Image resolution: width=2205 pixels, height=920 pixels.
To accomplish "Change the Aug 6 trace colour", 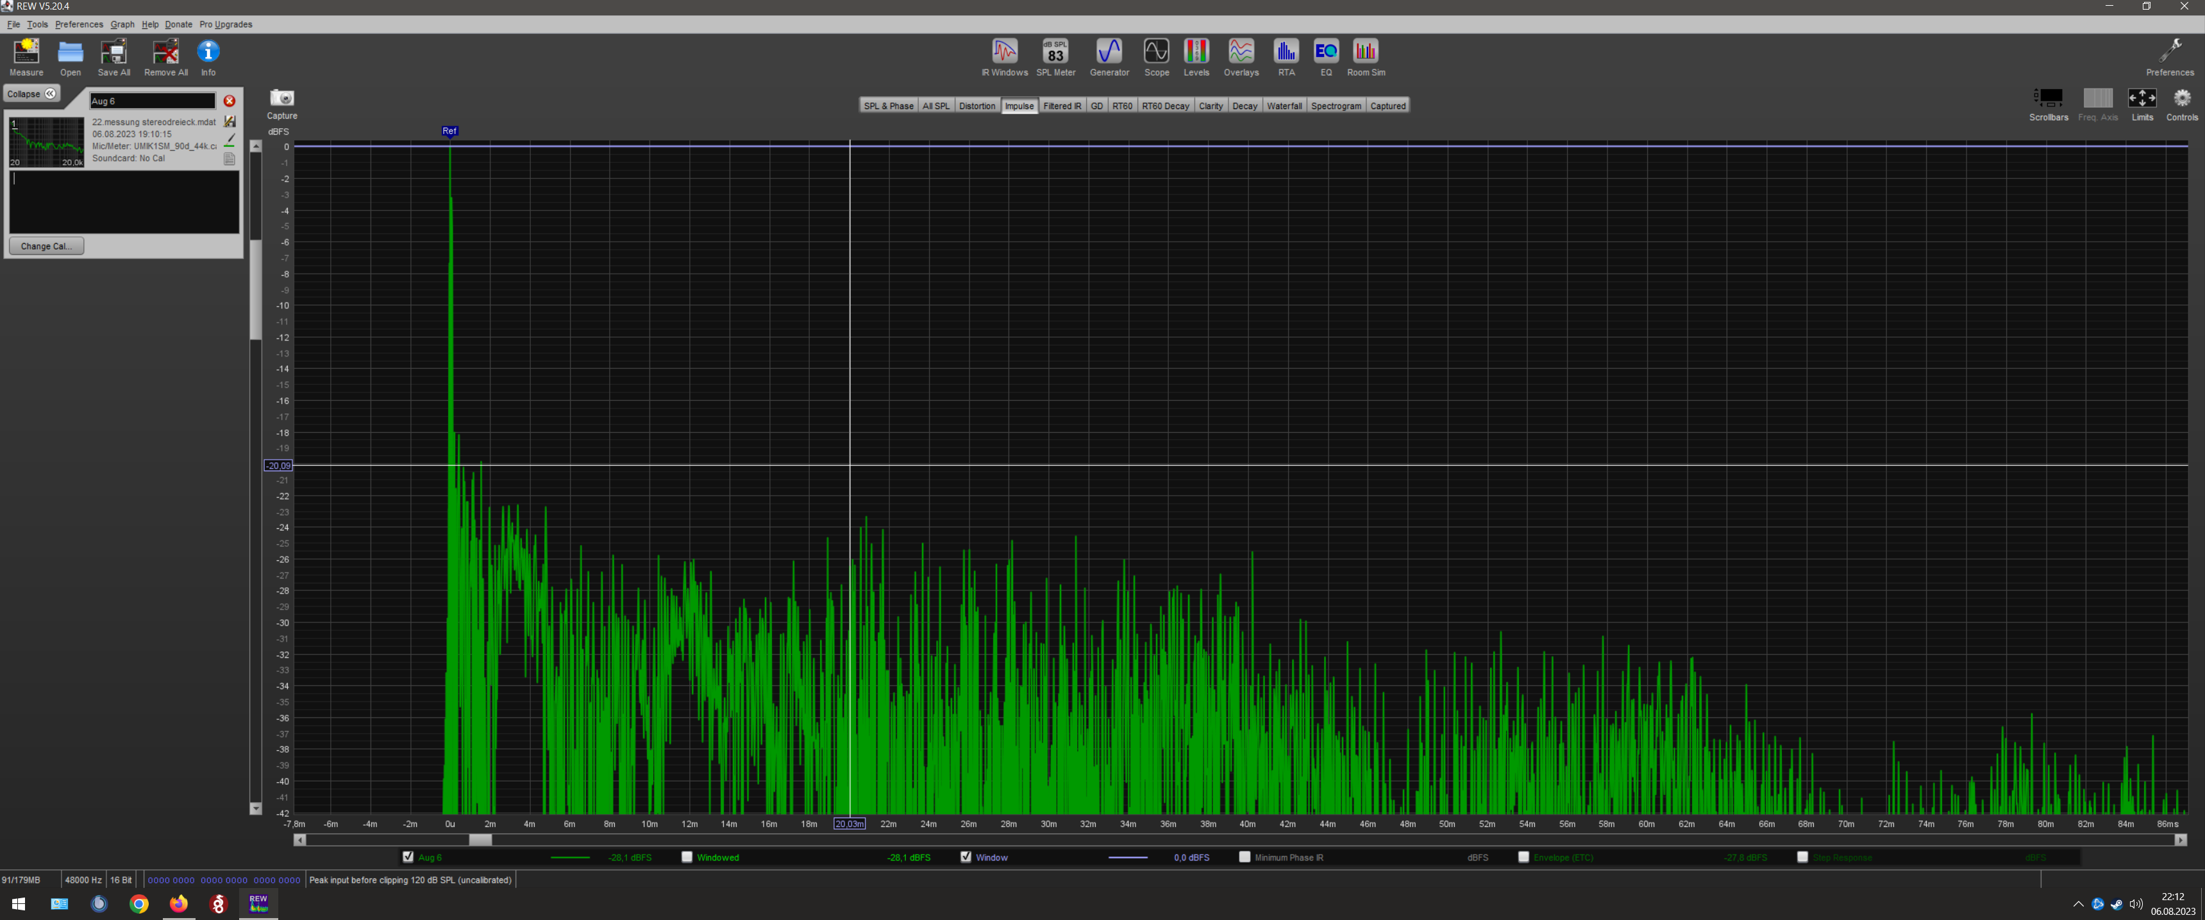I will coord(230,140).
